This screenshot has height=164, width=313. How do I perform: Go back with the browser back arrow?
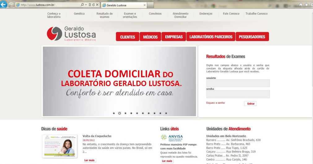pos(3,5)
